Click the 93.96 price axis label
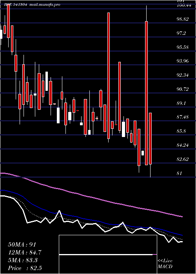196x274 pixels. tap(183, 61)
